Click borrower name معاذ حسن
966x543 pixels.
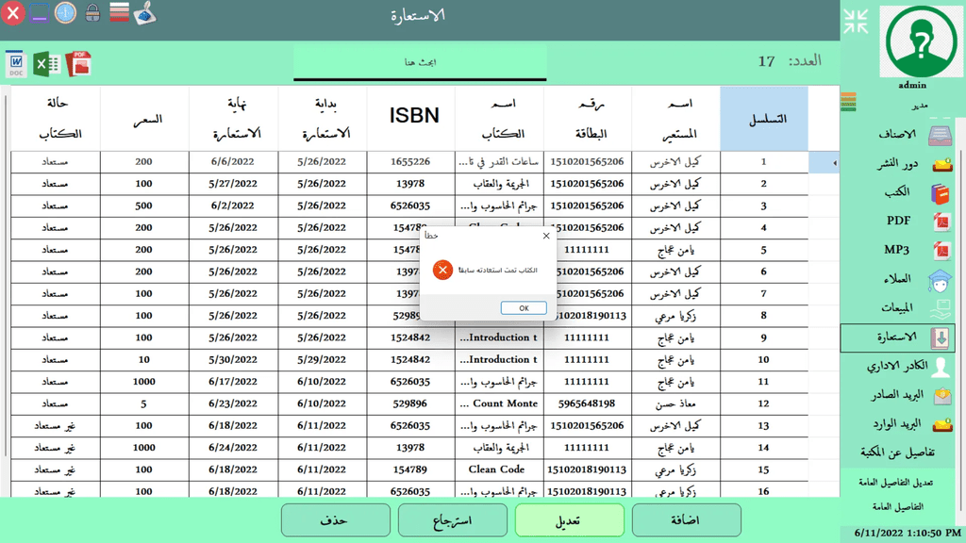coord(675,403)
